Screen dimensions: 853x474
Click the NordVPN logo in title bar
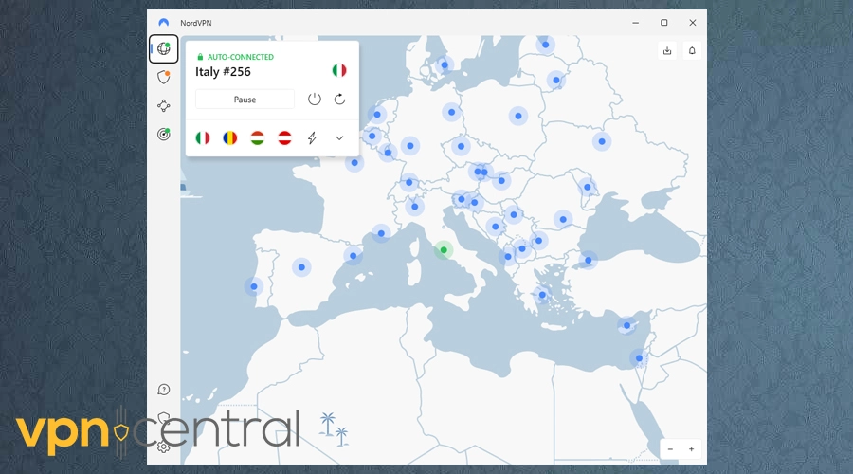[164, 23]
